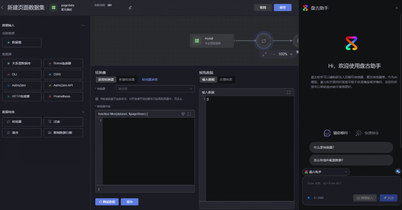
Task: Click the 清理输入 button
Action: pos(365,198)
